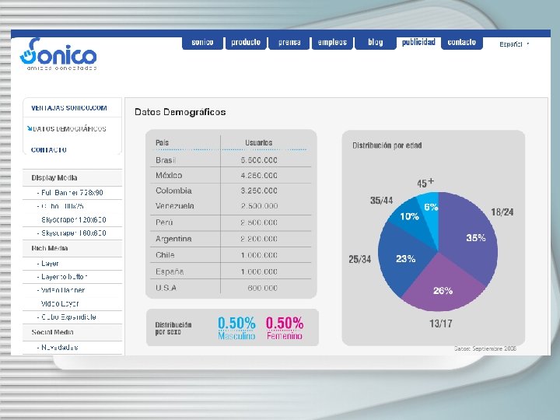Open Skyscraper 120x600 option
The image size is (560, 420).
click(74, 219)
